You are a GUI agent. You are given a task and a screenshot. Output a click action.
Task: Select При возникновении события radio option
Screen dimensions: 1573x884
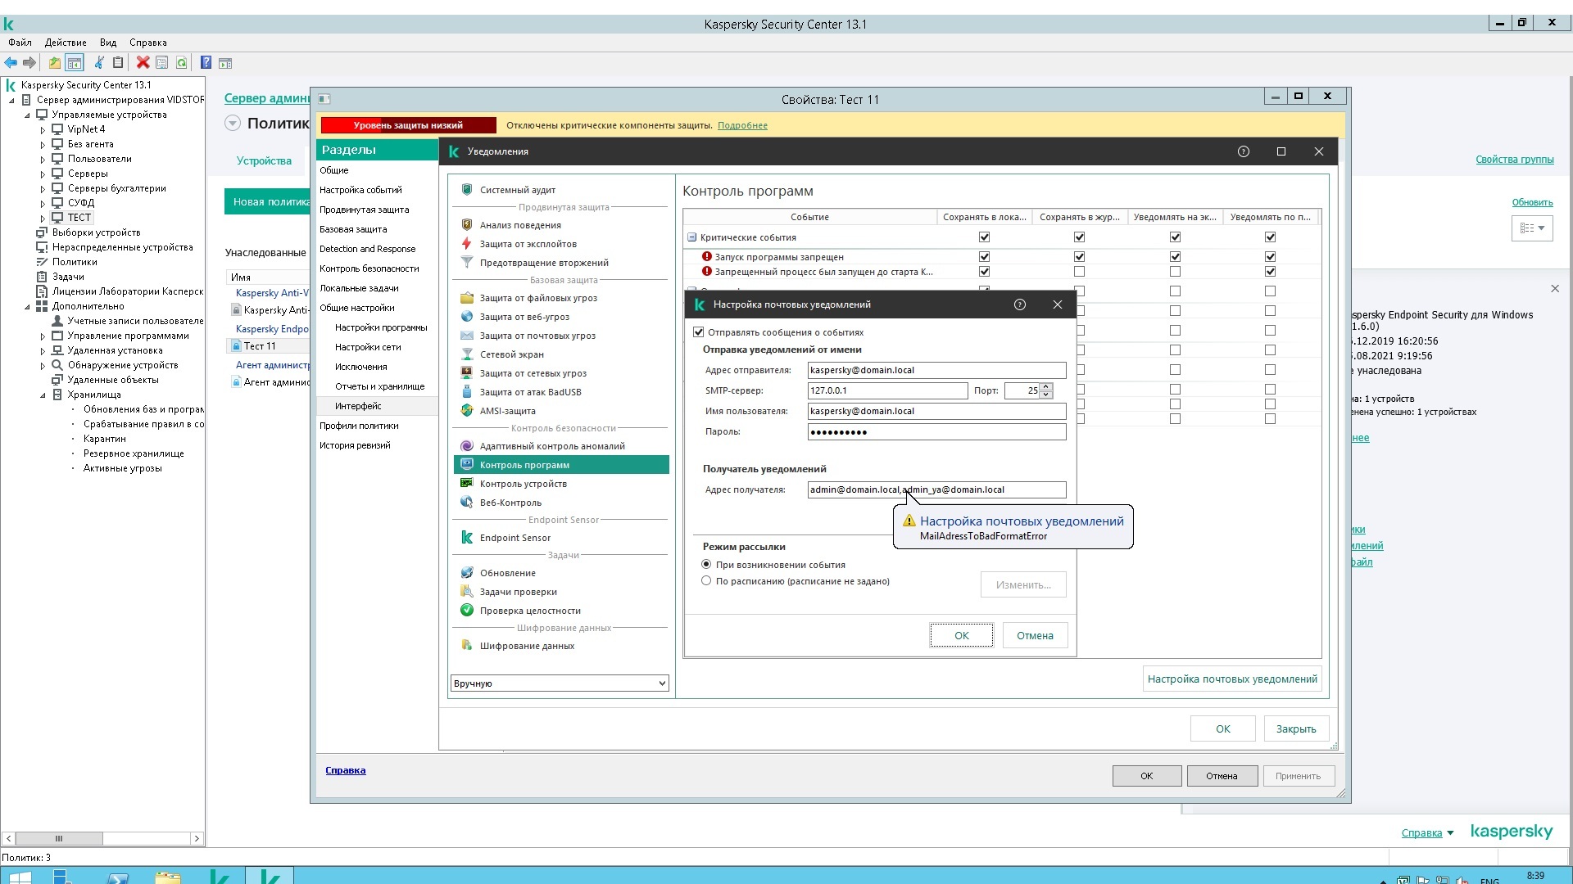tap(706, 565)
